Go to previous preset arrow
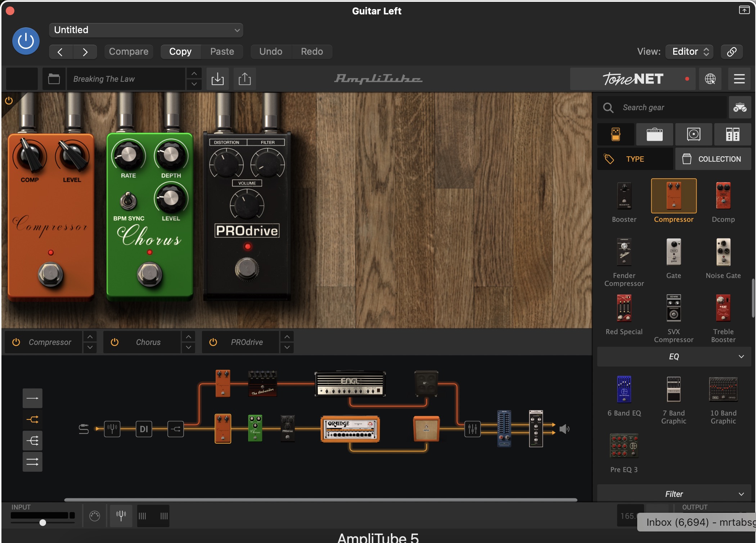The image size is (756, 543). coord(60,52)
